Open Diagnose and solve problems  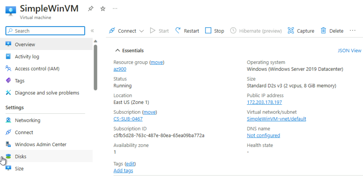[x=47, y=93]
